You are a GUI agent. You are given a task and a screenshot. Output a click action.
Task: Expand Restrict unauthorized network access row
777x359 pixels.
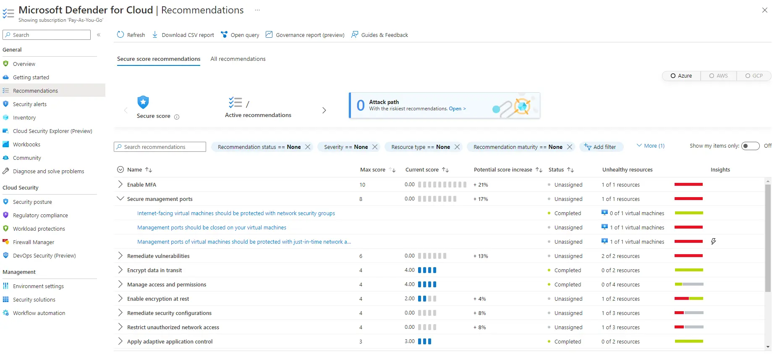[120, 327]
